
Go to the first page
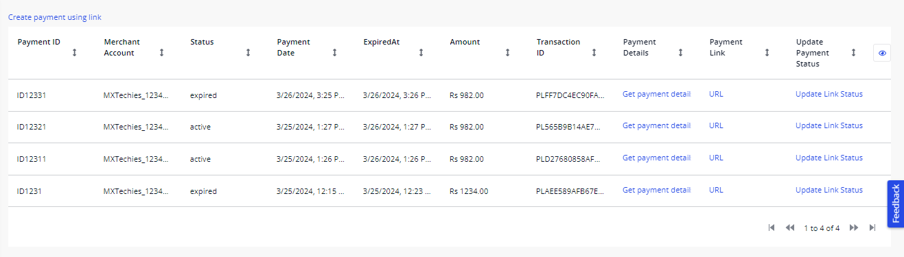[x=772, y=228]
